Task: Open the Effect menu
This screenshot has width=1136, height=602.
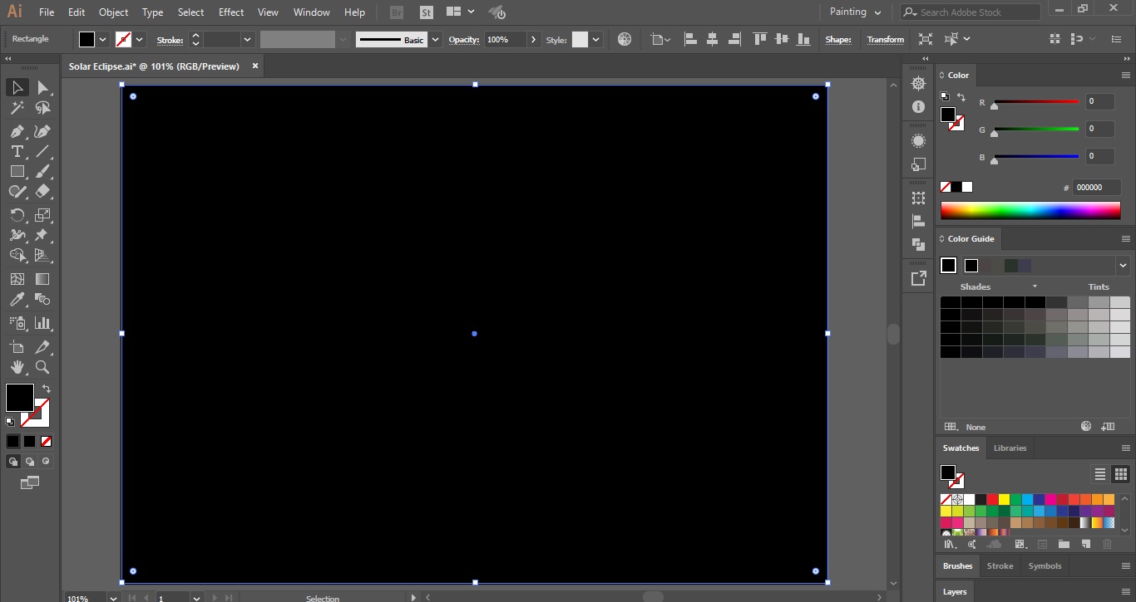Action: [x=230, y=12]
